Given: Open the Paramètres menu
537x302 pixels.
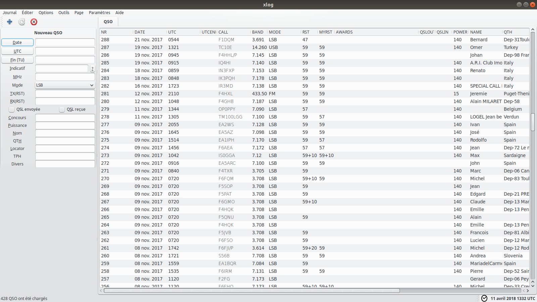Looking at the screenshot, I should click(x=99, y=13).
